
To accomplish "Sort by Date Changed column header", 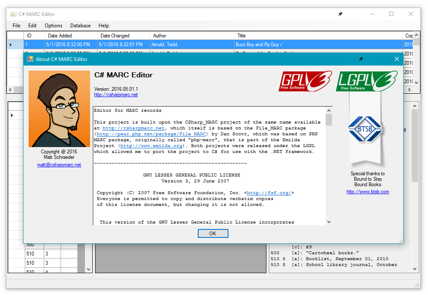I will (123, 36).
